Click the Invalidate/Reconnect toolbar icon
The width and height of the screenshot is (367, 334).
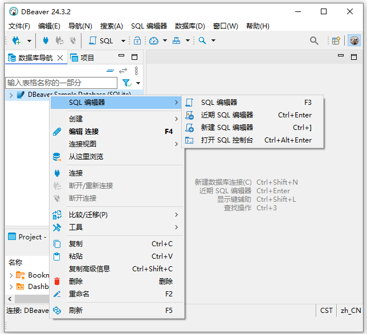(x=59, y=40)
